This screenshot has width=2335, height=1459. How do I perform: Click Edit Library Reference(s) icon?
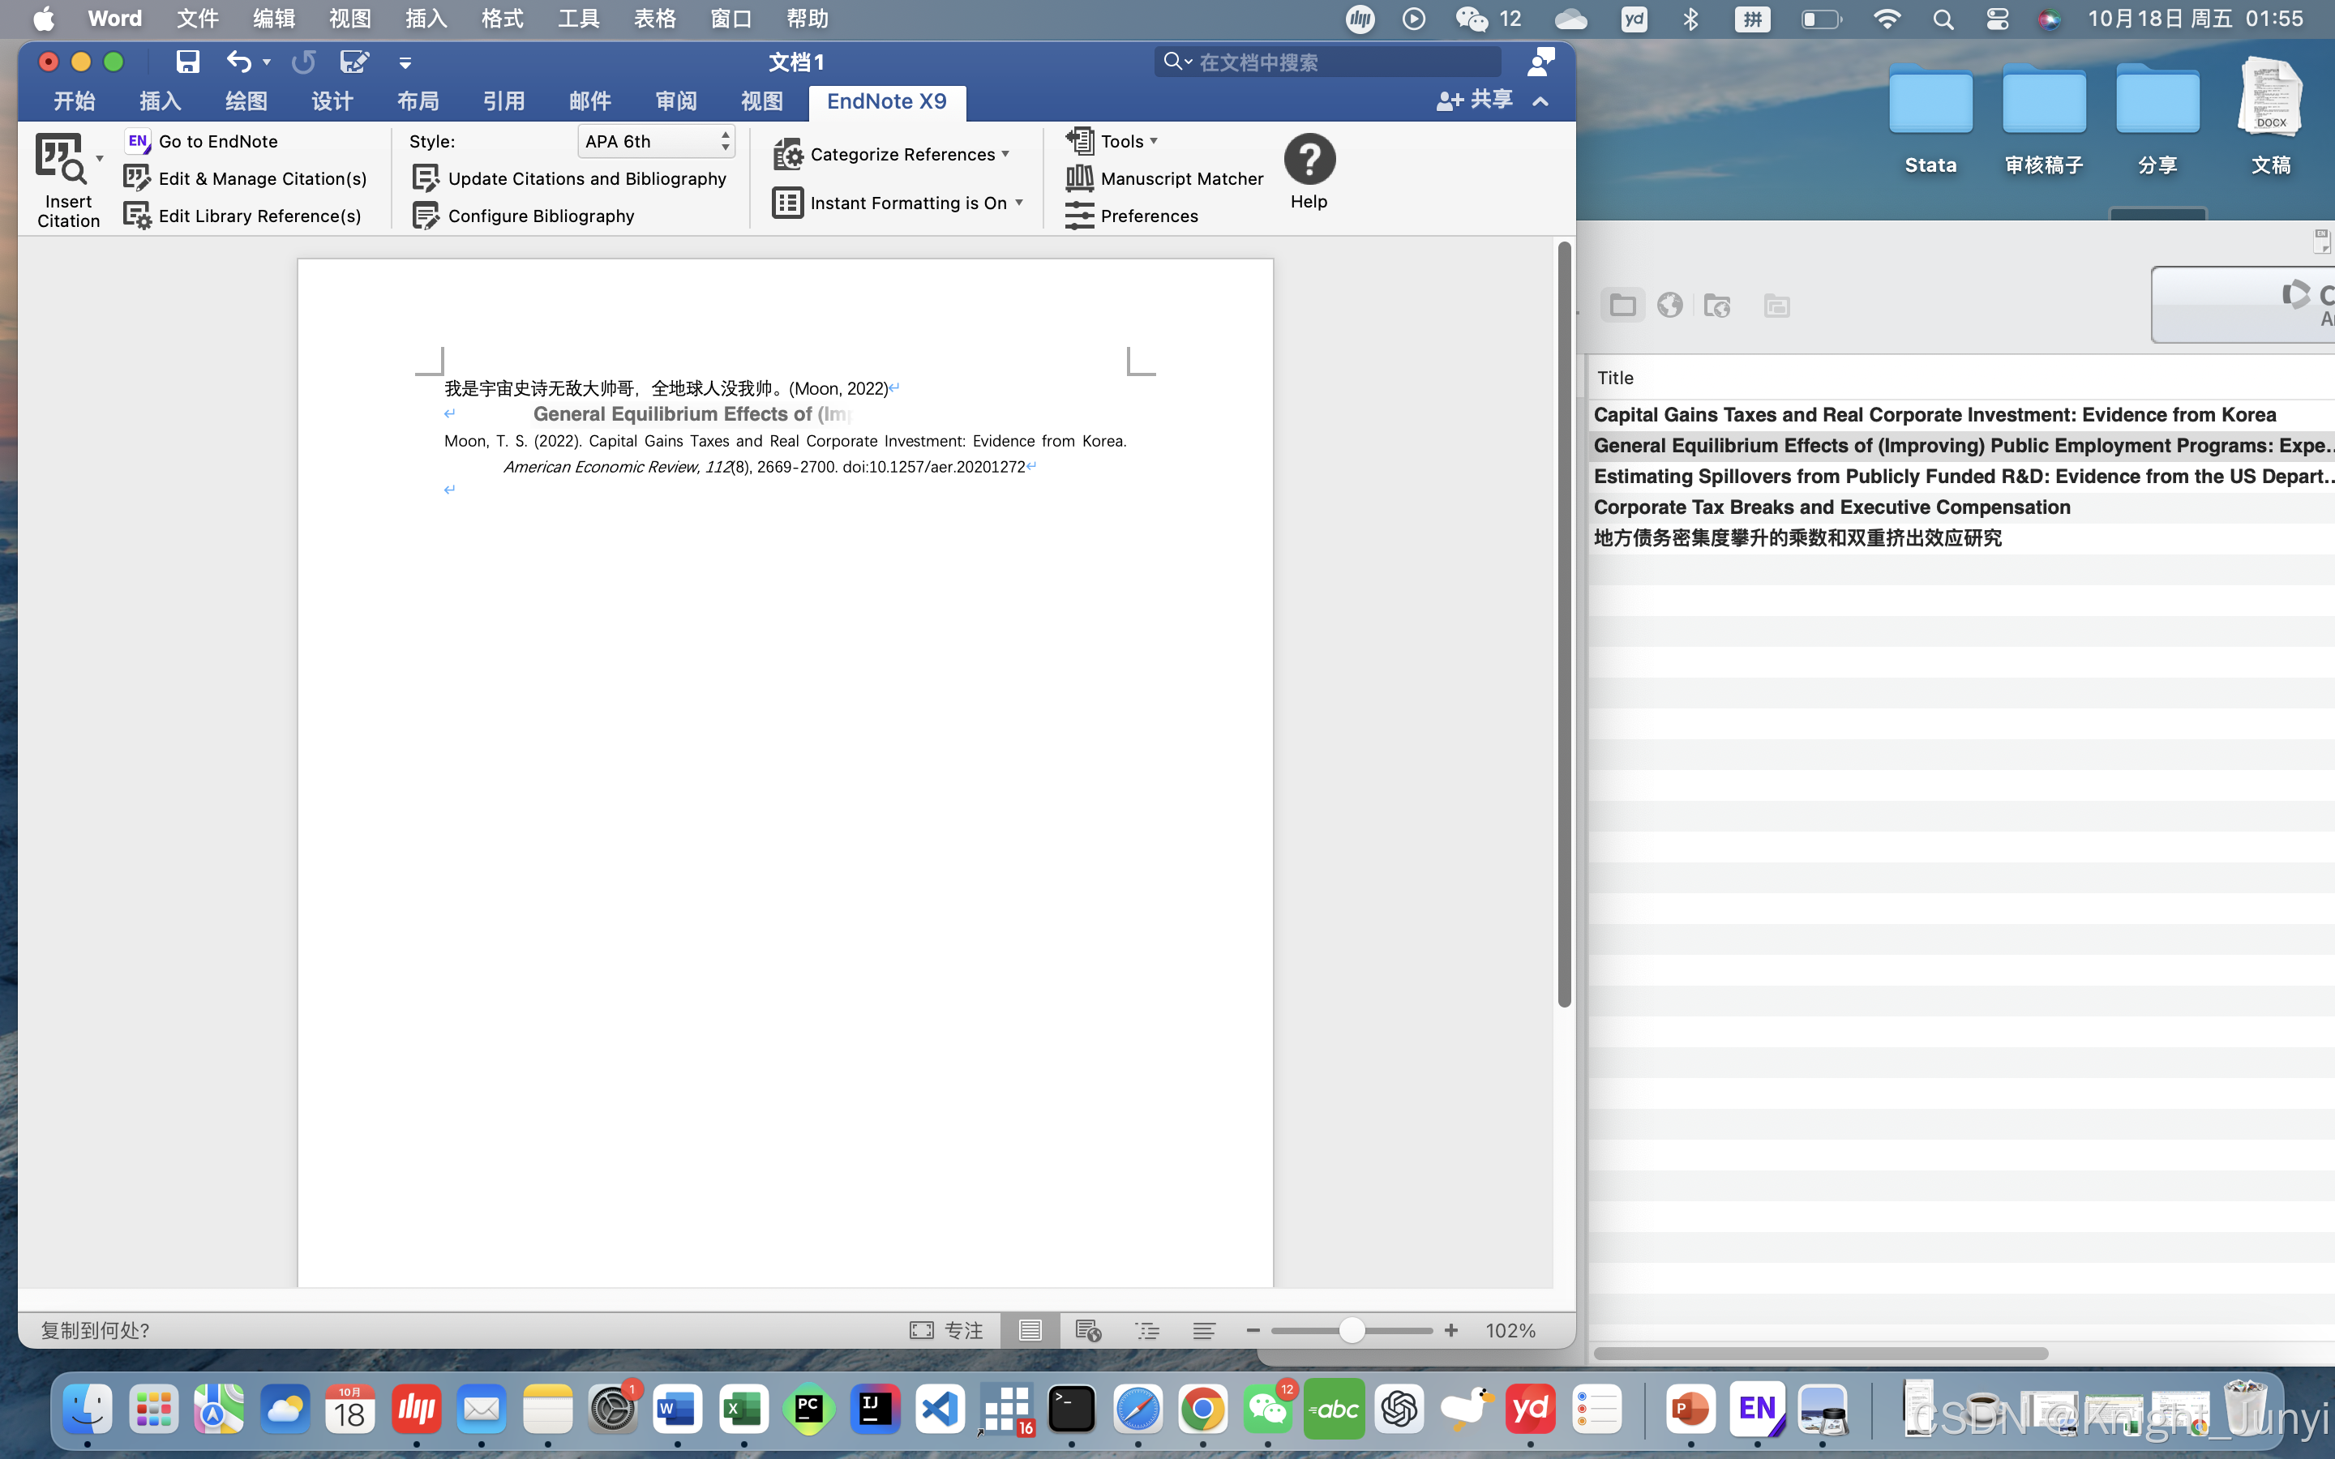click(x=137, y=216)
